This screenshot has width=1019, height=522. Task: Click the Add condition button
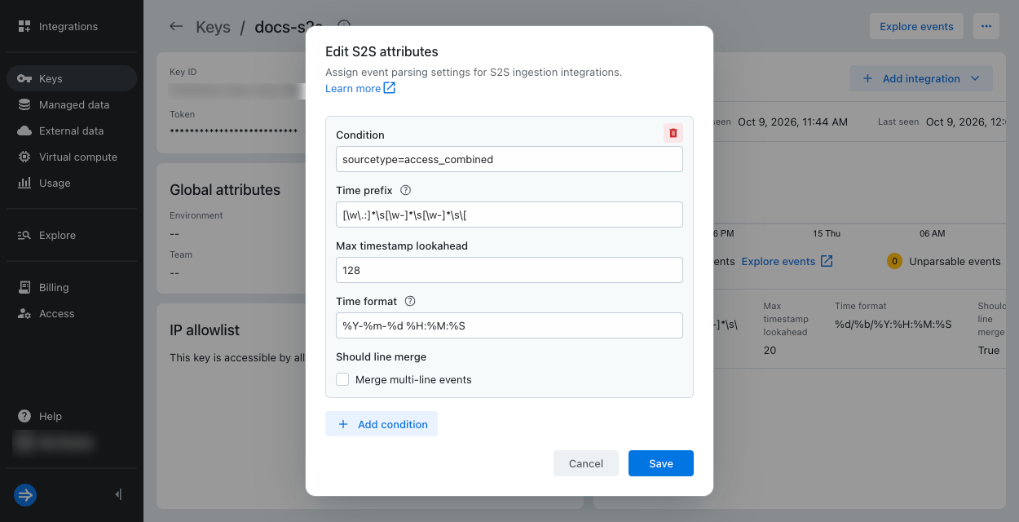pos(382,424)
